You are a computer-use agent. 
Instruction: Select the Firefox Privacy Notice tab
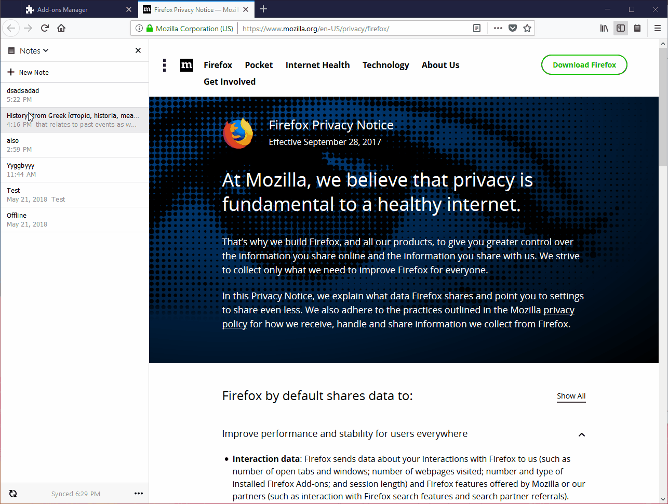point(196,9)
